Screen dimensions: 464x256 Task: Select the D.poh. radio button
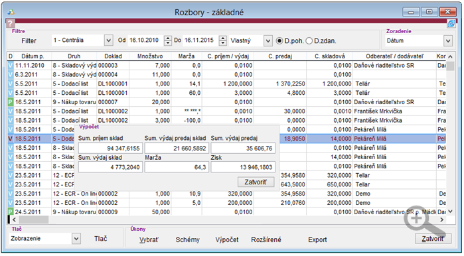[x=279, y=41]
